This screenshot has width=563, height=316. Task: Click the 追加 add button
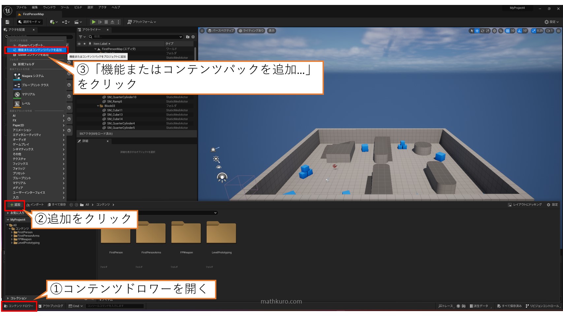15,205
